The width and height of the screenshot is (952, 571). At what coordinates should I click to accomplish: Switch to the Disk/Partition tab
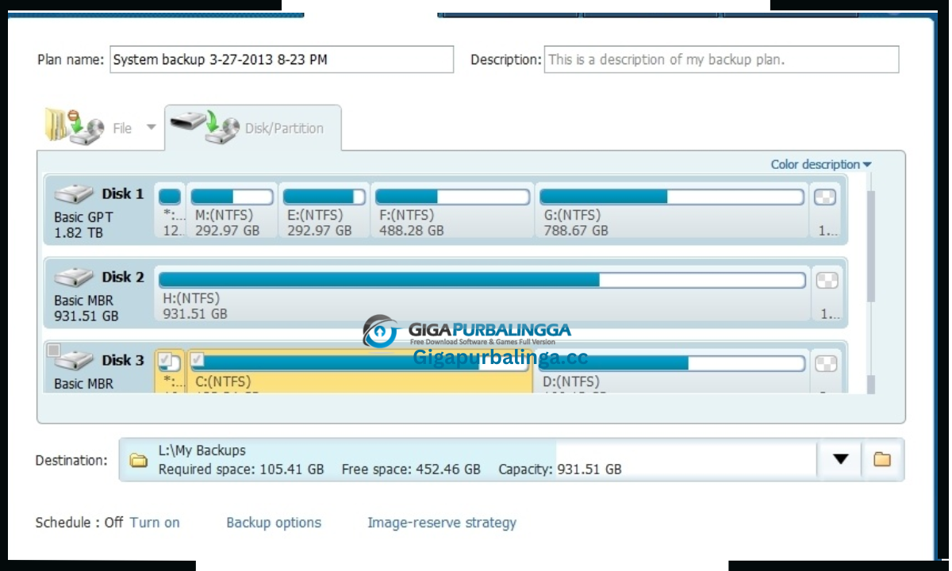pyautogui.click(x=253, y=128)
